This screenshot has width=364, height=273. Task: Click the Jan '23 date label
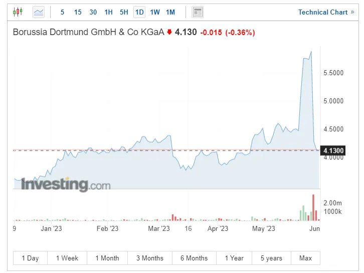(x=51, y=228)
